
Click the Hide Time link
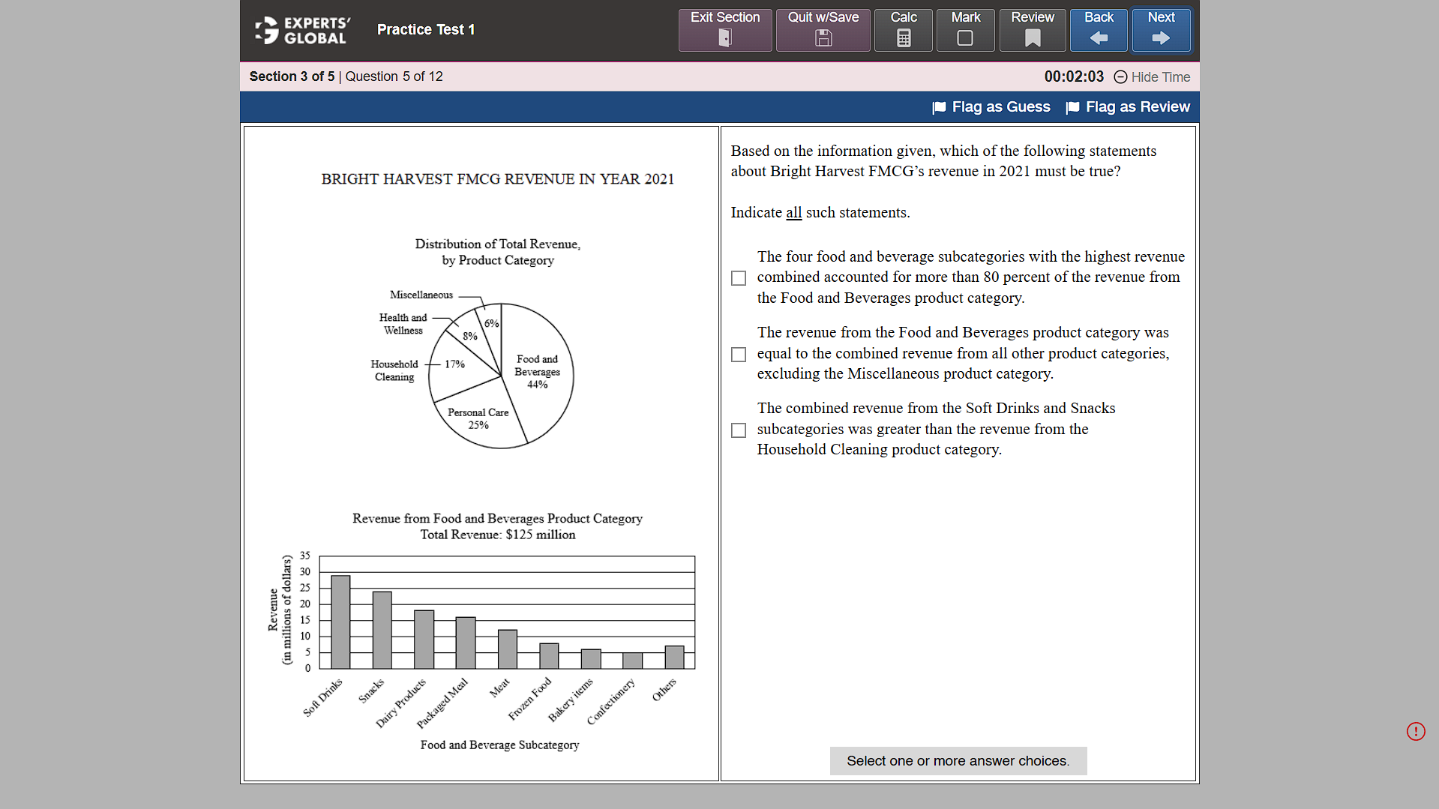[x=1160, y=77]
